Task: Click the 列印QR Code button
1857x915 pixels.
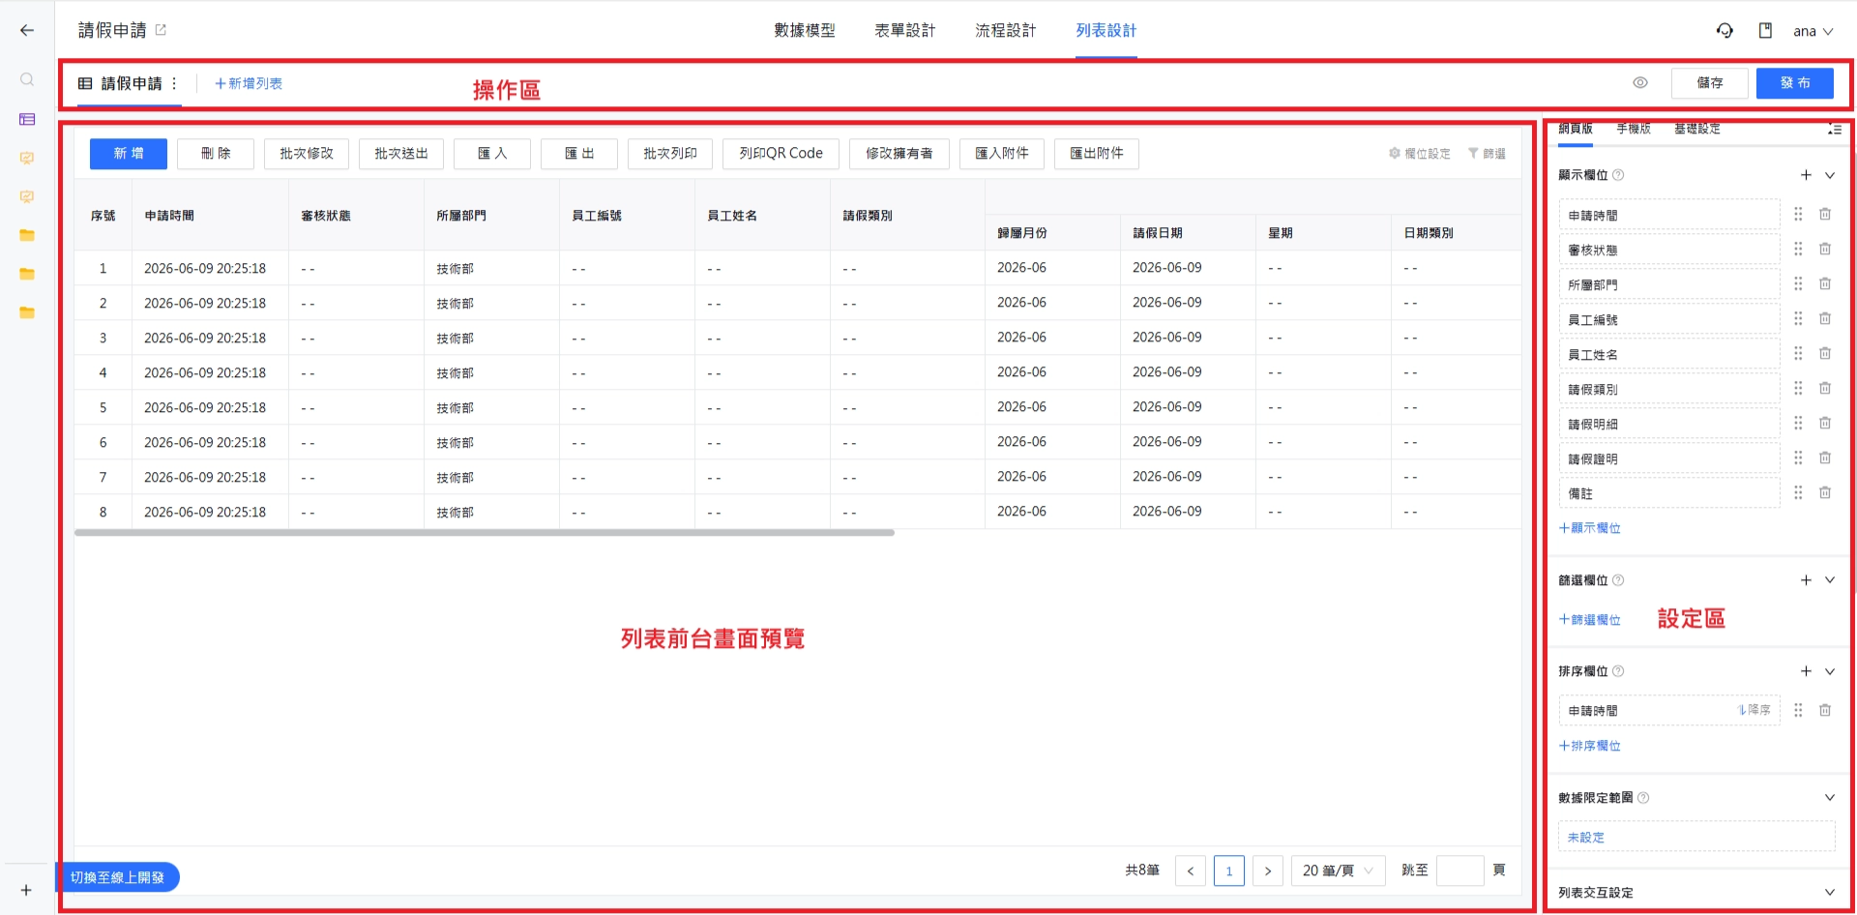Action: coord(781,154)
